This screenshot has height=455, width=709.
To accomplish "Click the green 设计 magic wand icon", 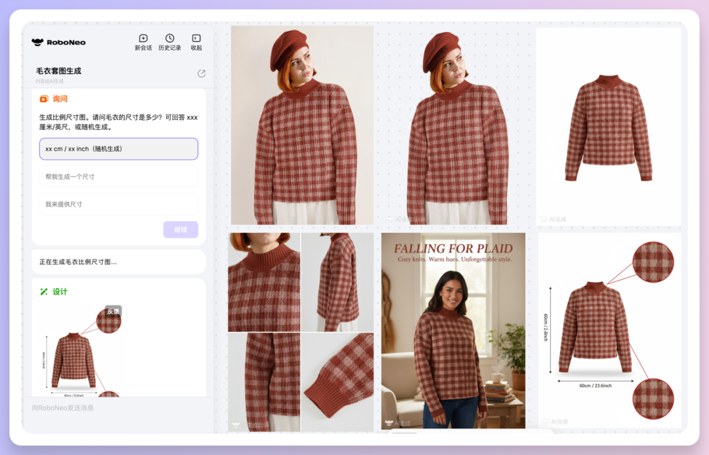I will click(44, 292).
